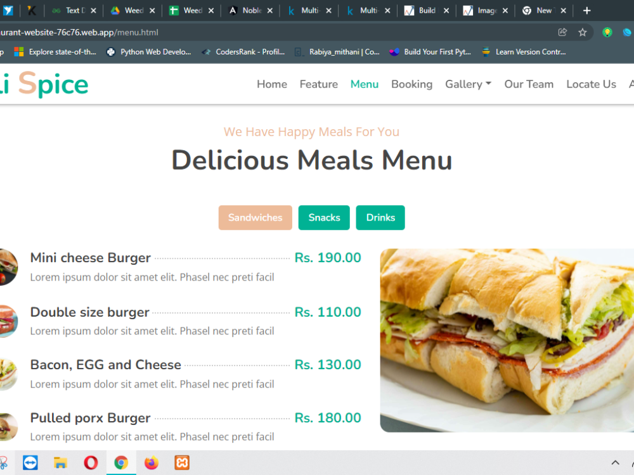The height and width of the screenshot is (475, 634).
Task: Go to Home in site navigation
Action: pos(272,84)
